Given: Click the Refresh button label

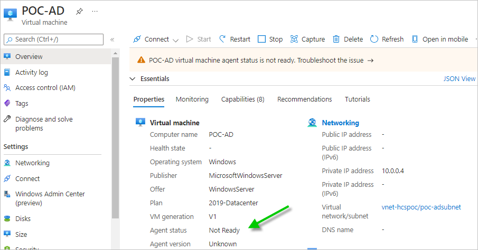Looking at the screenshot, I should click(x=392, y=39).
